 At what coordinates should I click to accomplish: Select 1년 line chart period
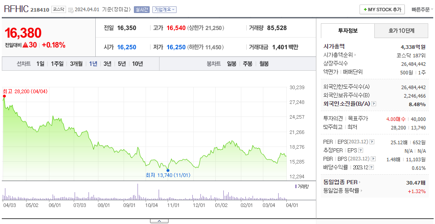click(x=93, y=64)
